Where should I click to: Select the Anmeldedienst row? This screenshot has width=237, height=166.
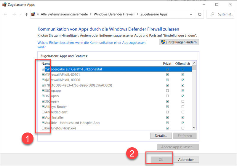pyautogui.click(x=116, y=112)
